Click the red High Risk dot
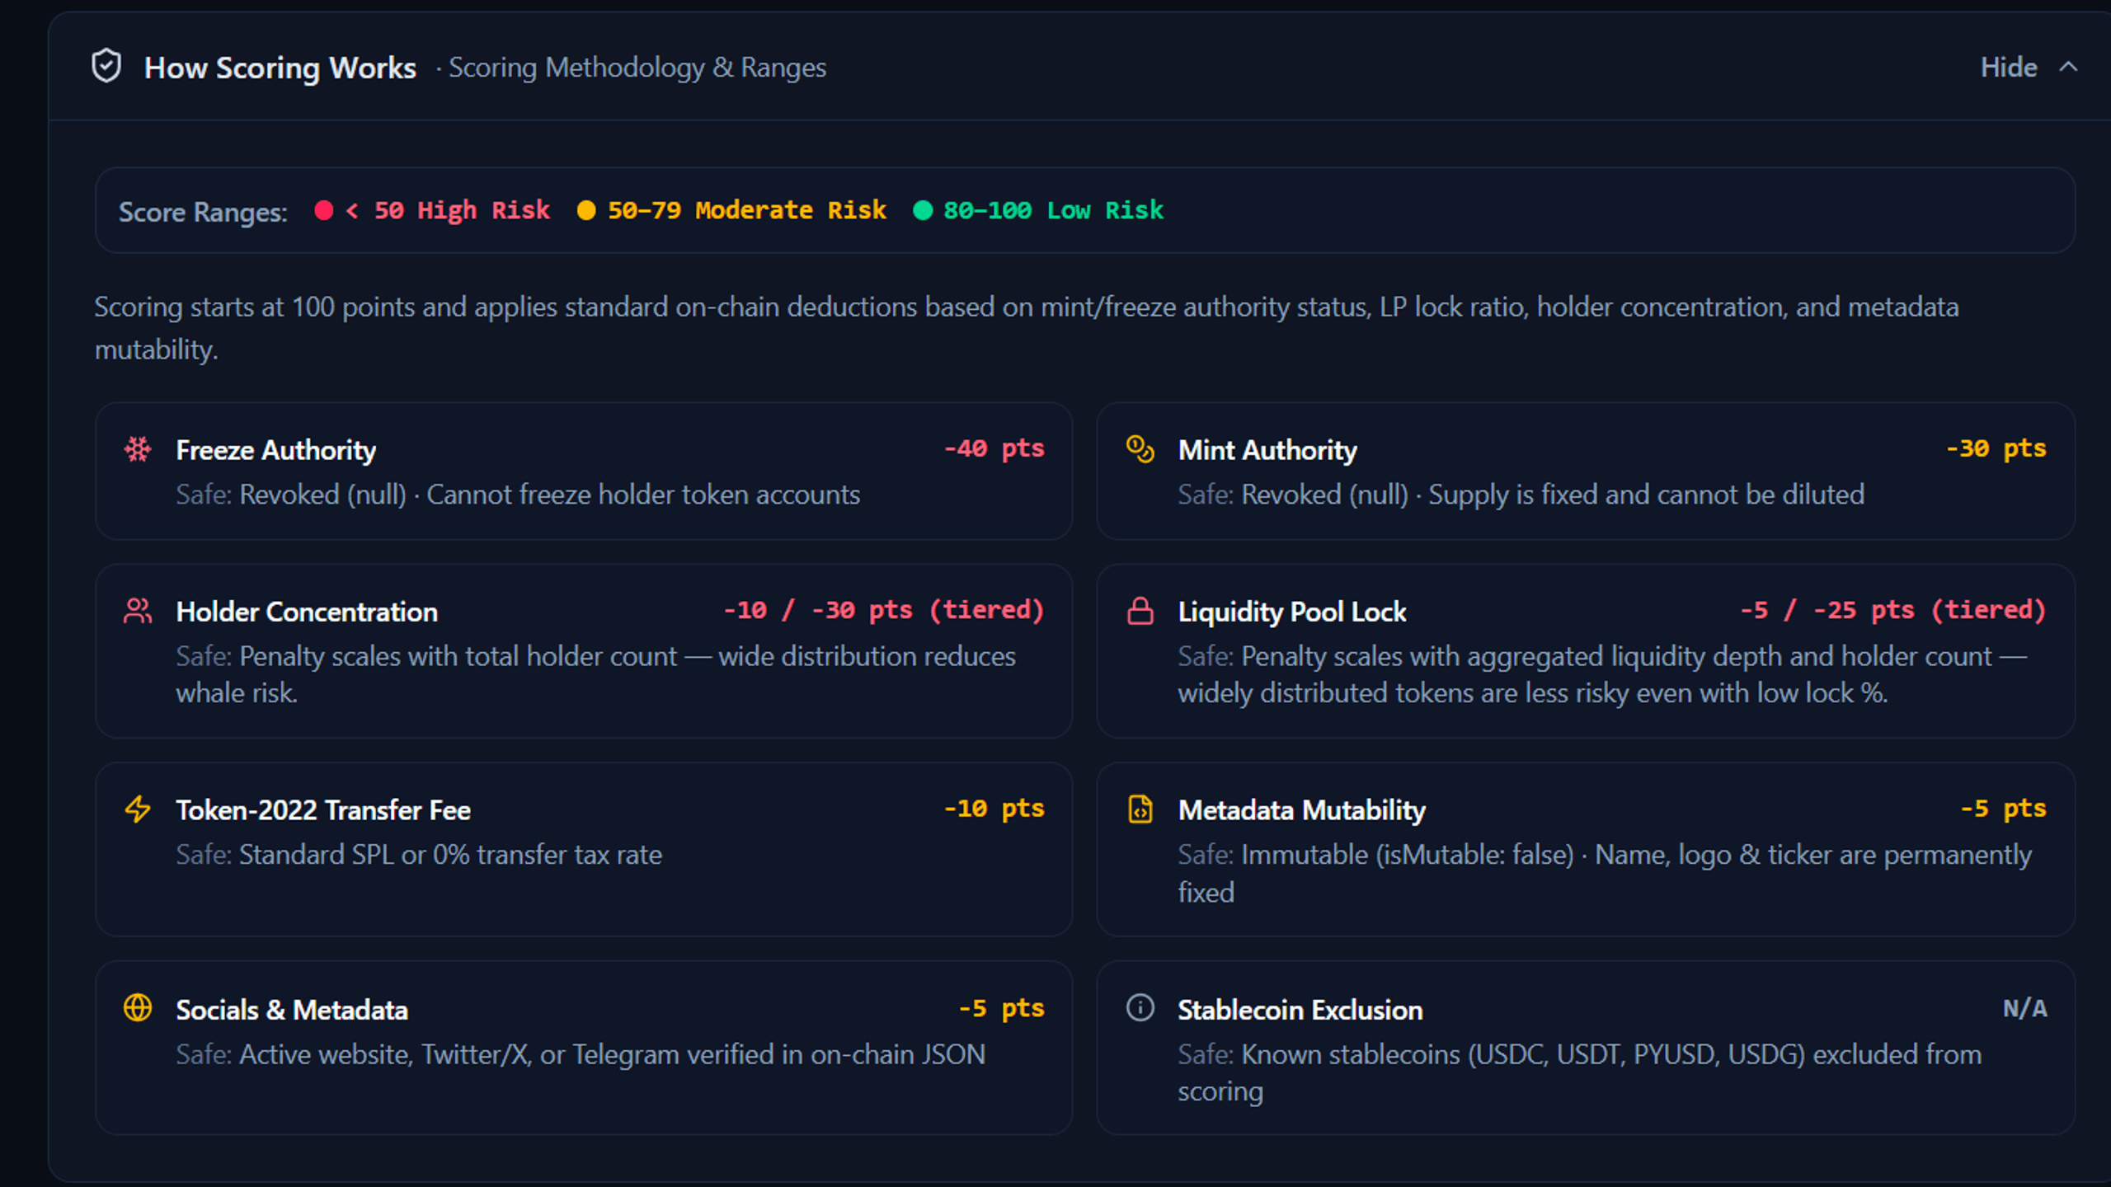Image resolution: width=2111 pixels, height=1187 pixels. point(324,210)
